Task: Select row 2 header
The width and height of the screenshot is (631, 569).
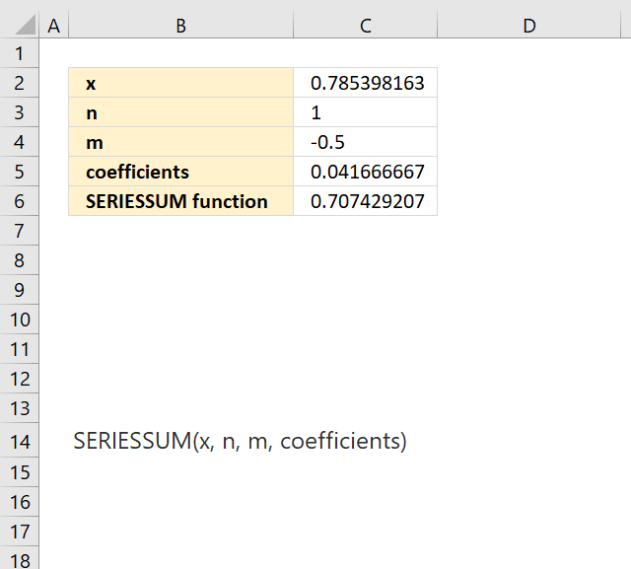Action: pyautogui.click(x=20, y=83)
